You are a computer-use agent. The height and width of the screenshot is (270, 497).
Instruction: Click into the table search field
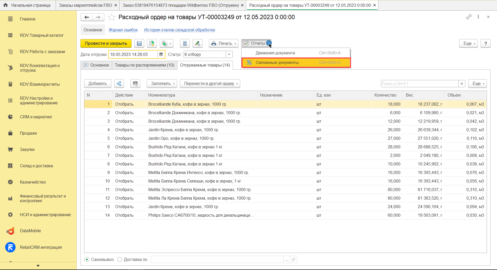coord(419,84)
